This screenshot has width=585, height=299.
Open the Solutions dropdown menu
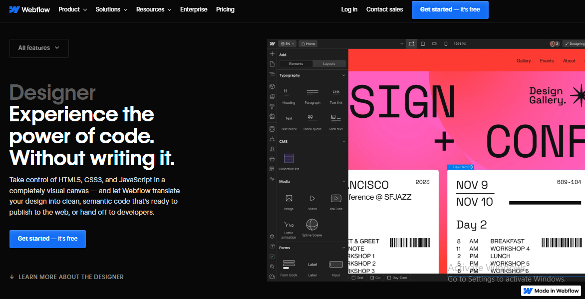[111, 9]
